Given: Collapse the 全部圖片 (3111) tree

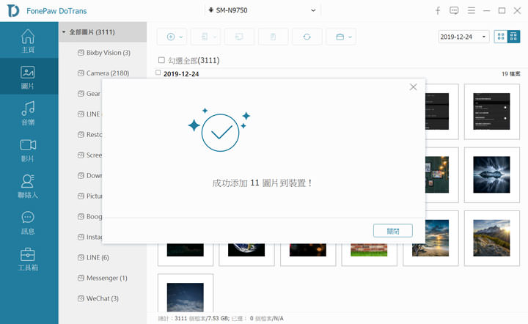Looking at the screenshot, I should 64,32.
